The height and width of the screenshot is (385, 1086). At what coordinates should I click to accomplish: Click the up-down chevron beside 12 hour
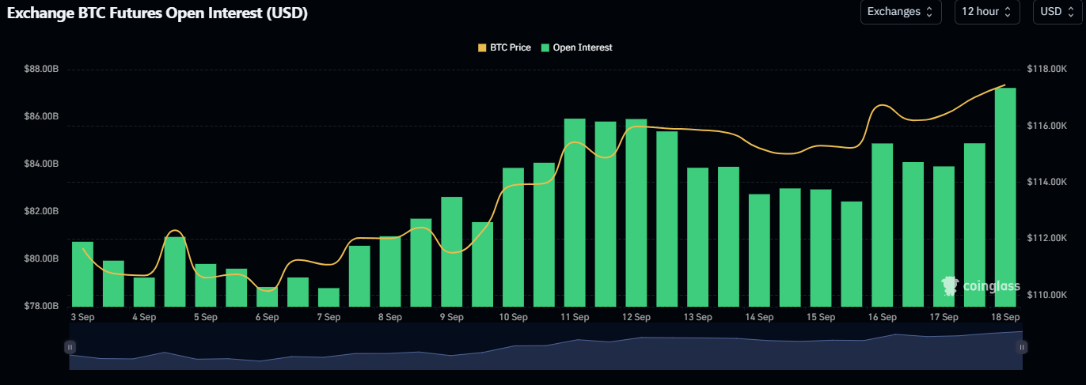coord(1008,12)
